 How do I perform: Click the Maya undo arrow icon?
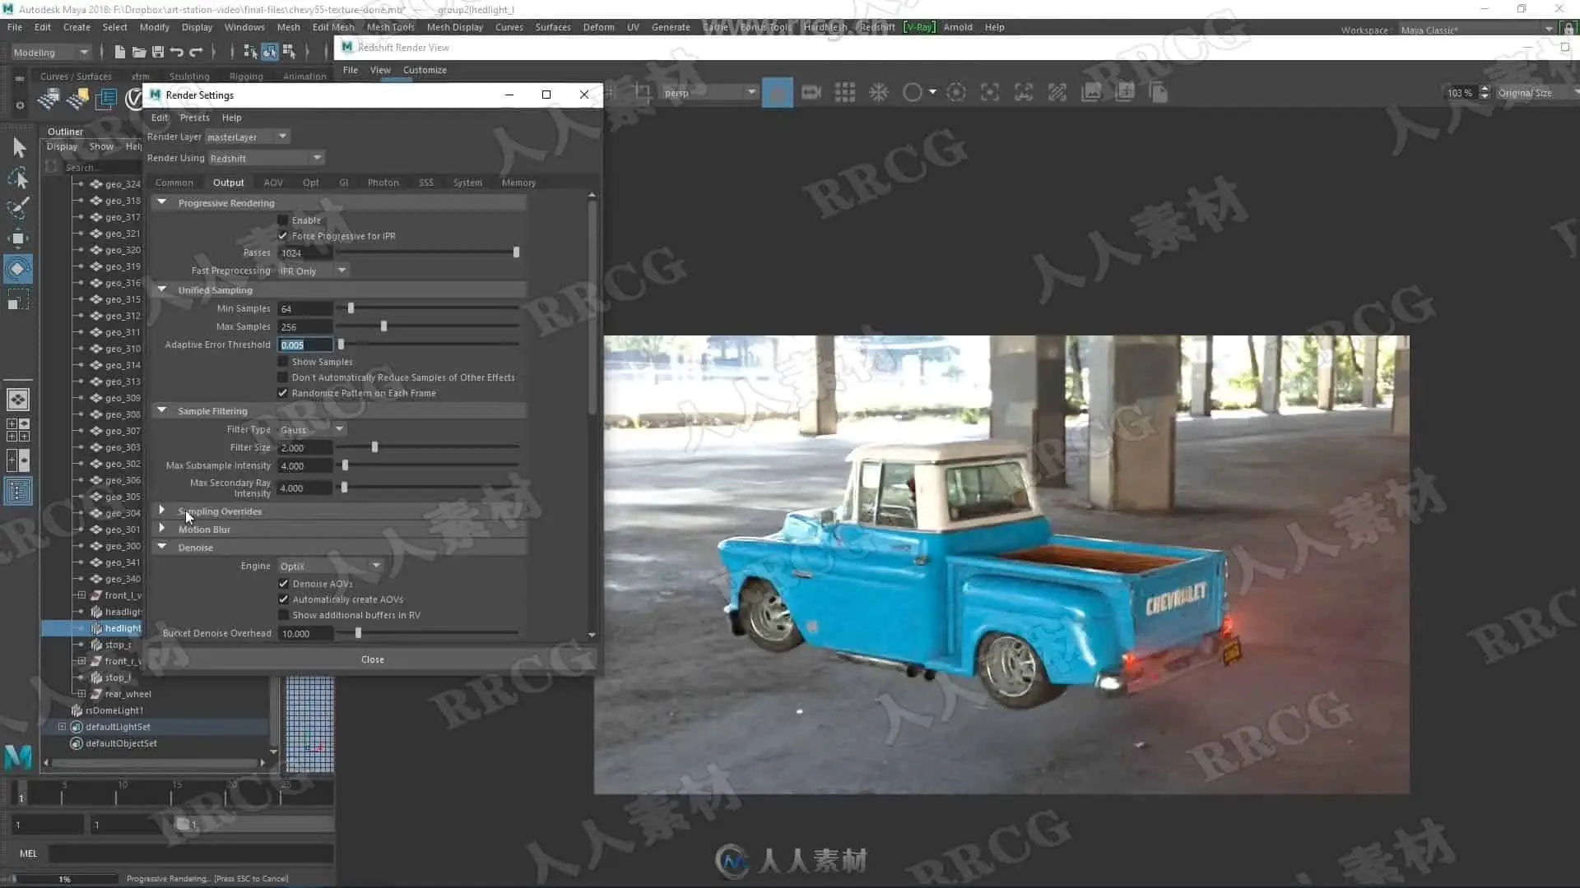tap(177, 52)
